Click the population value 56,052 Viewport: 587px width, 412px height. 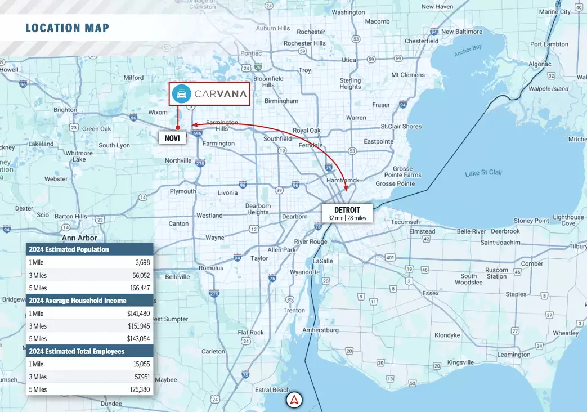click(141, 275)
